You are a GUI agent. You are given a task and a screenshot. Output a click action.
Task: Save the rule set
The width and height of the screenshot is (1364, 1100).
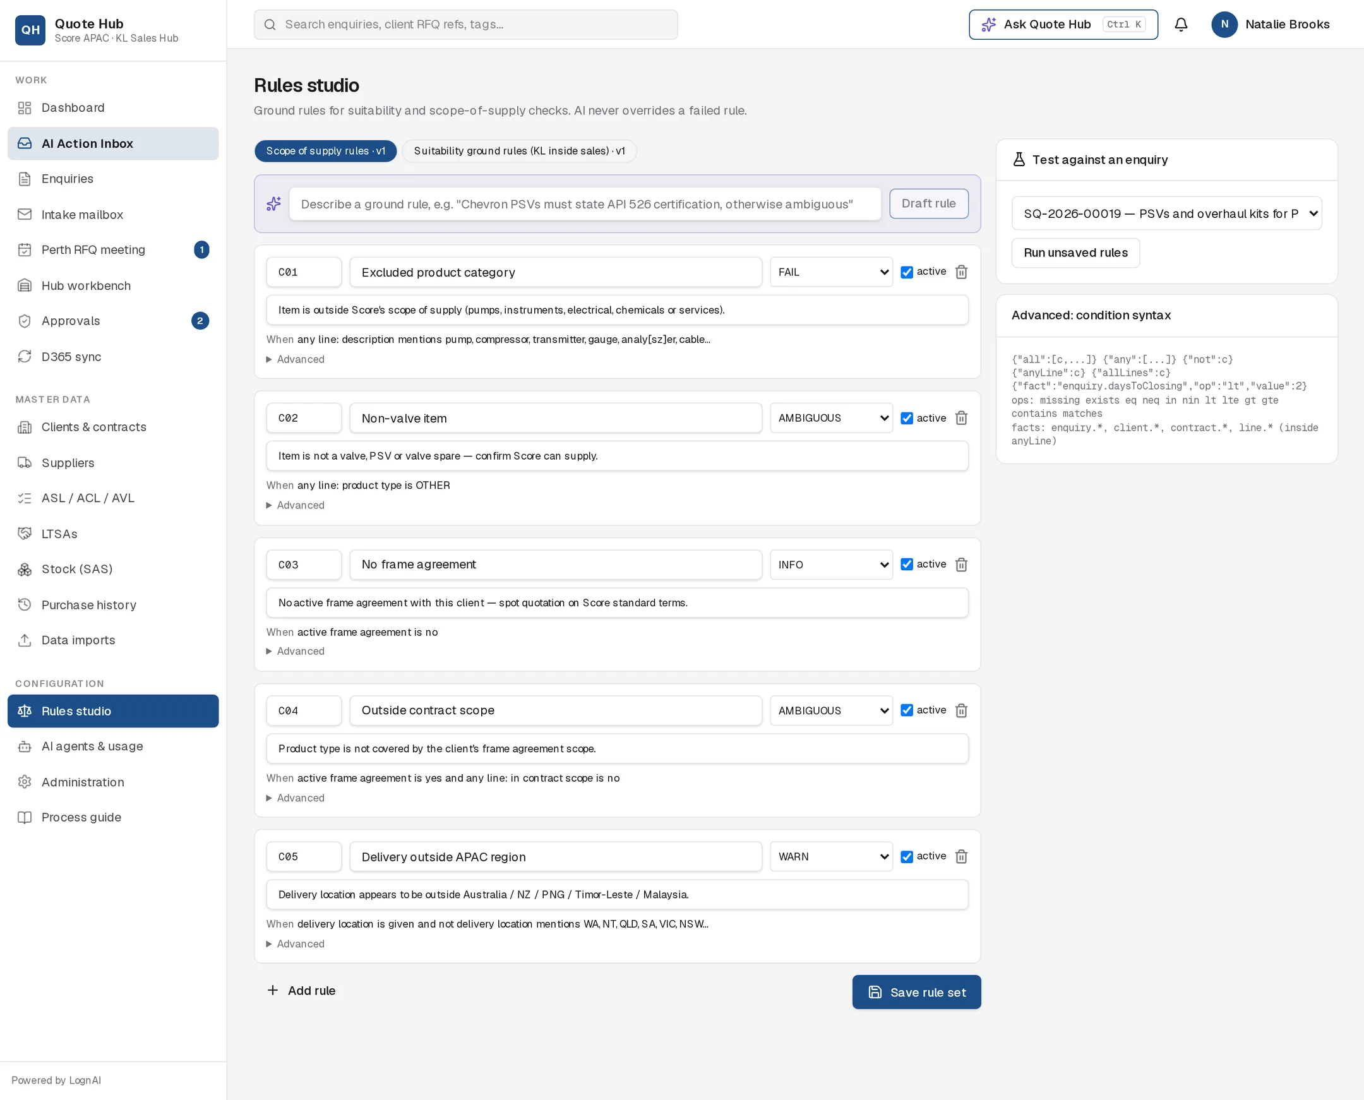coord(916,992)
